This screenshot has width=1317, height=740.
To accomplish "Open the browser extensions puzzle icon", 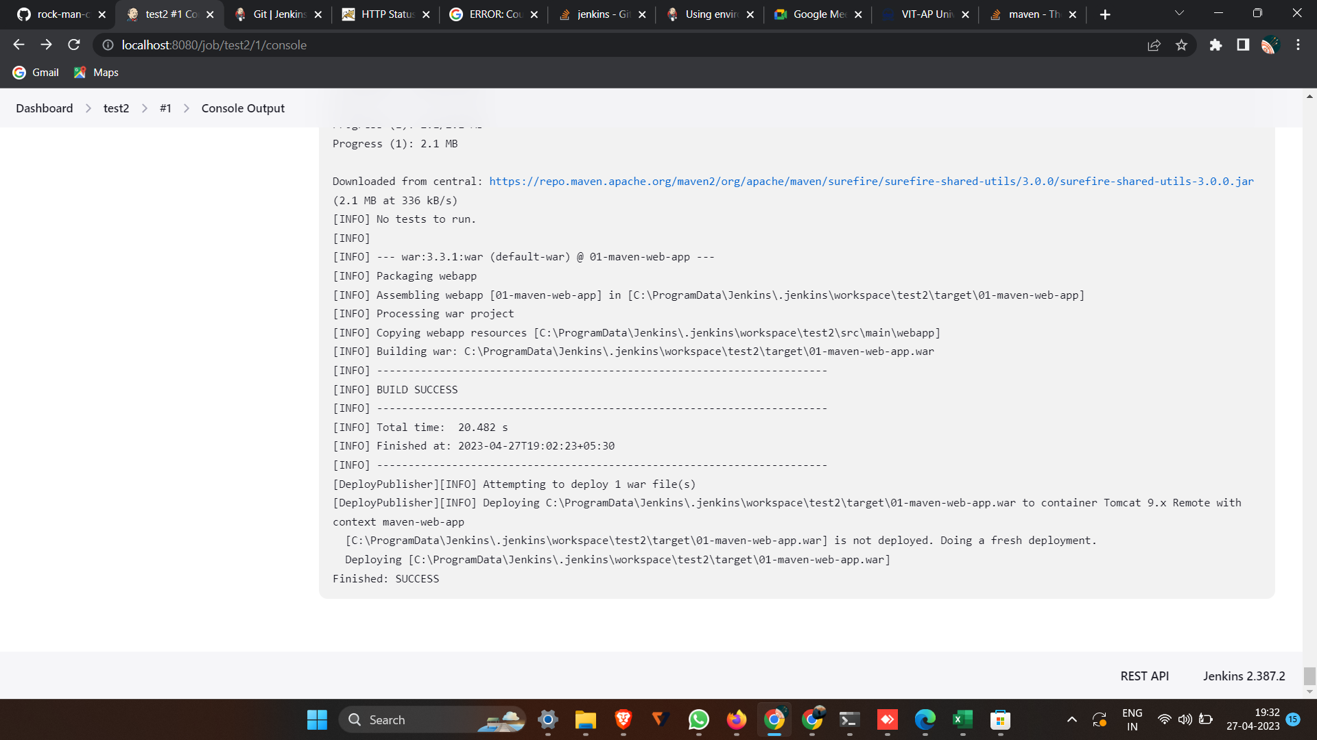I will tap(1215, 45).
